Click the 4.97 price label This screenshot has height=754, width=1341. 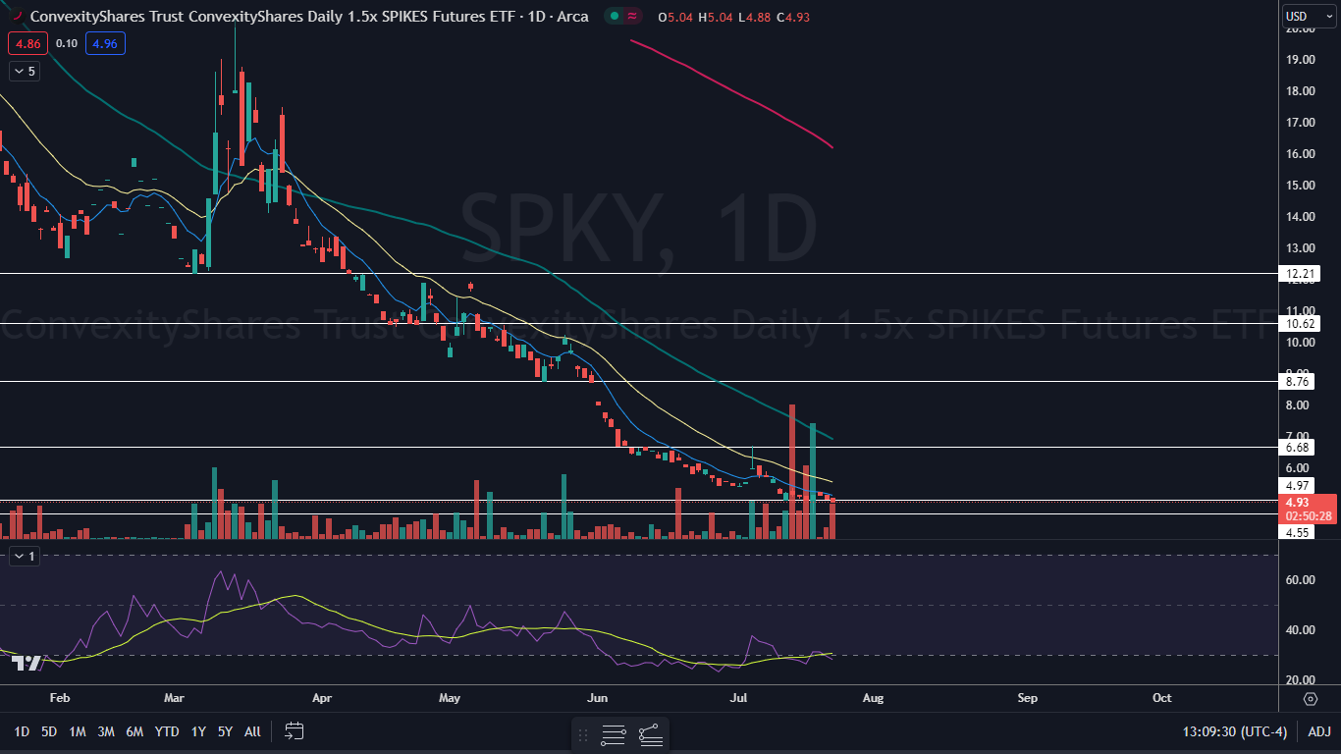coord(1296,486)
